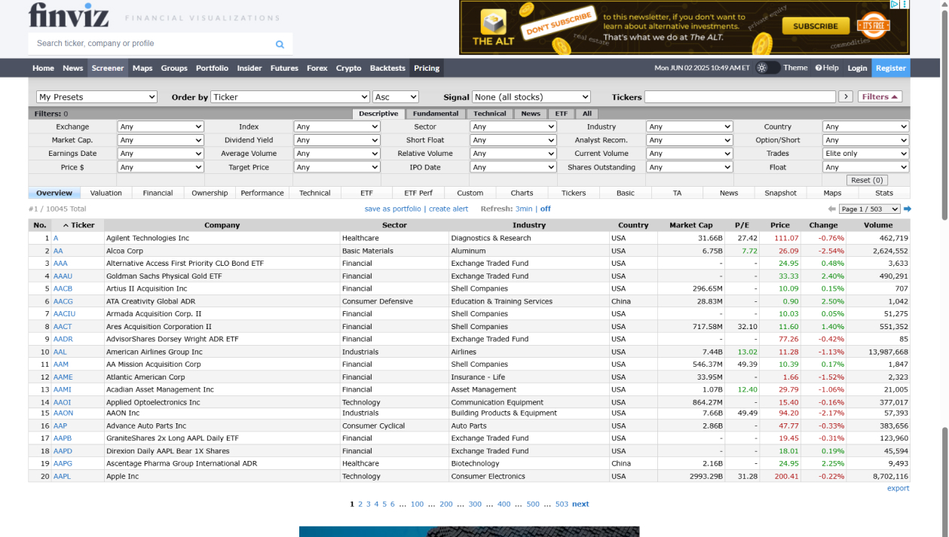The image size is (949, 537).
Task: Click the Tickers text input field
Action: click(740, 96)
